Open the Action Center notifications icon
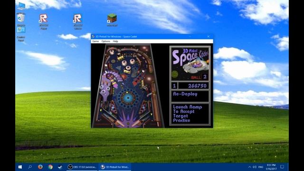The height and width of the screenshot is (171, 304). (x=282, y=167)
